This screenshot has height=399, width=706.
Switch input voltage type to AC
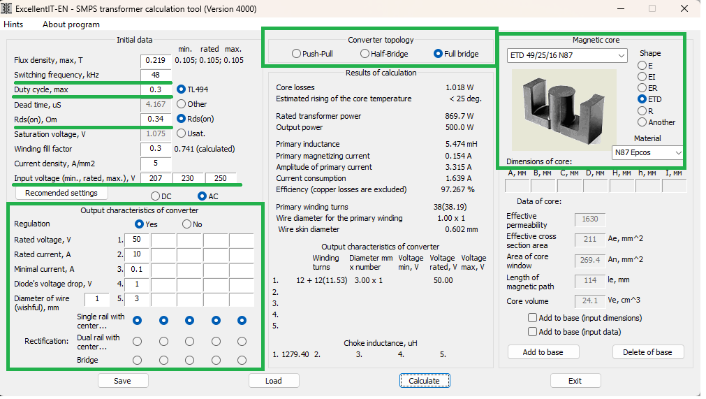[208, 196]
